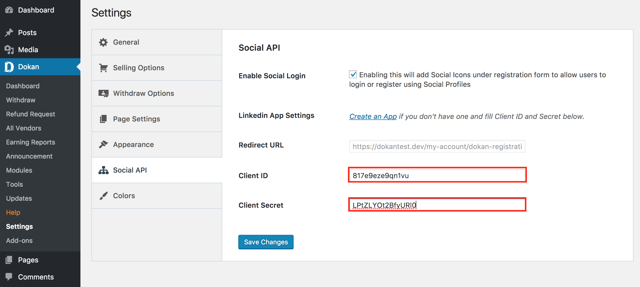
Task: Go to the Appearance tab
Action: pyautogui.click(x=157, y=145)
